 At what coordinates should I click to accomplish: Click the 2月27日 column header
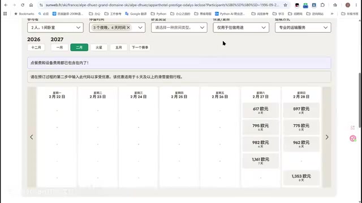(x=260, y=95)
